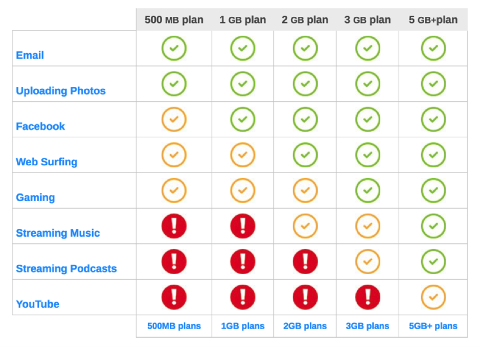Click red warning for Streaming Music on 1 GB plan
Screen dimensions: 481x347
[x=243, y=226]
